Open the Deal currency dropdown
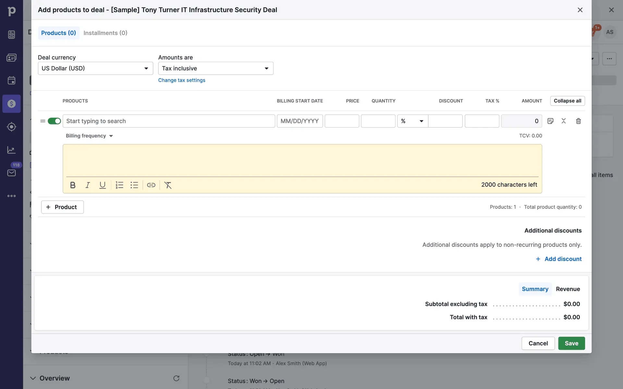This screenshot has width=623, height=389. (x=95, y=68)
